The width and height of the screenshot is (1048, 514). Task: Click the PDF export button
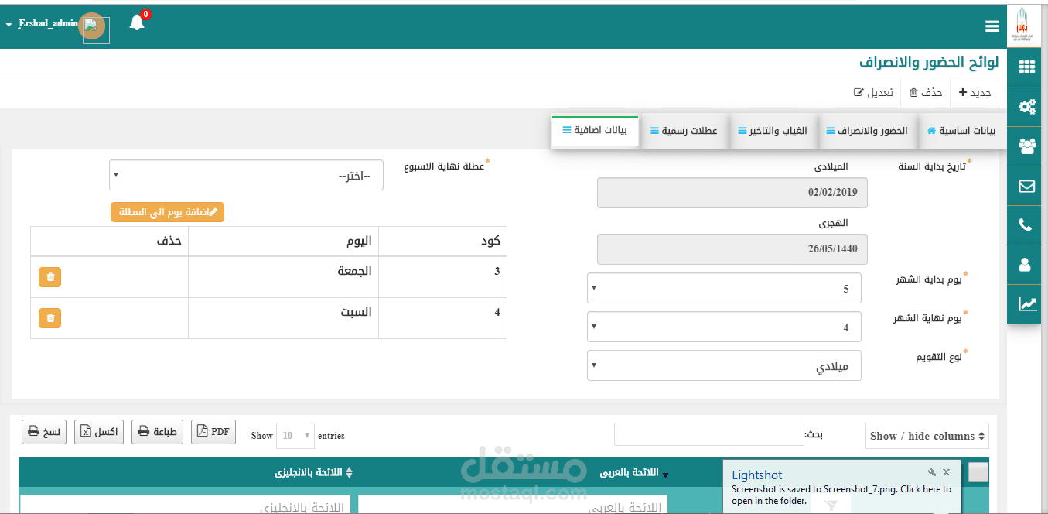[213, 432]
